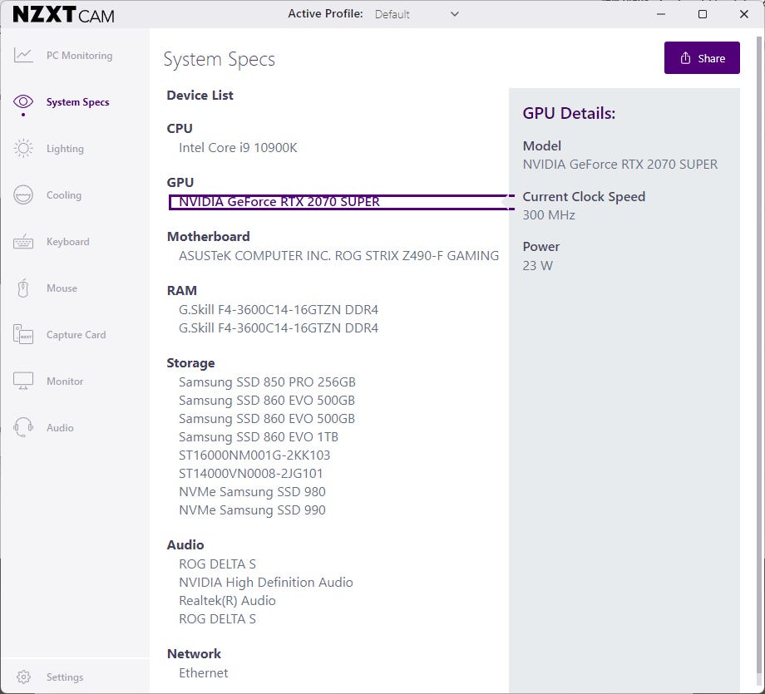Image resolution: width=765 pixels, height=694 pixels.
Task: Click the Keyboard icon in sidebar
Action: pyautogui.click(x=23, y=241)
